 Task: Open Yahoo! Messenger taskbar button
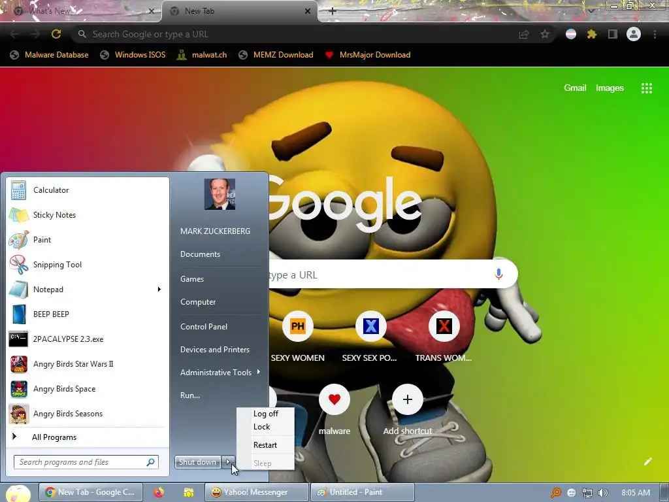click(x=256, y=492)
